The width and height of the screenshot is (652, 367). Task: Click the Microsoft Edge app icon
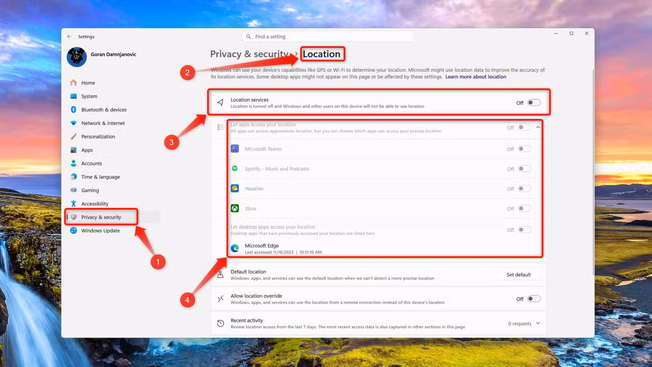pos(235,248)
